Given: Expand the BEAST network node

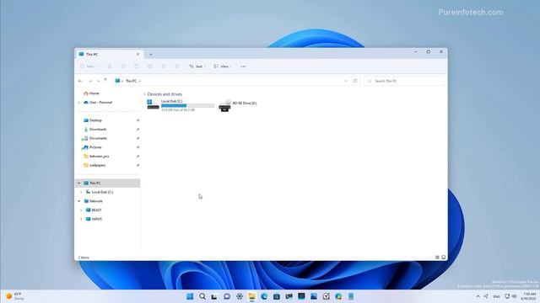Looking at the screenshot, I should point(81,210).
